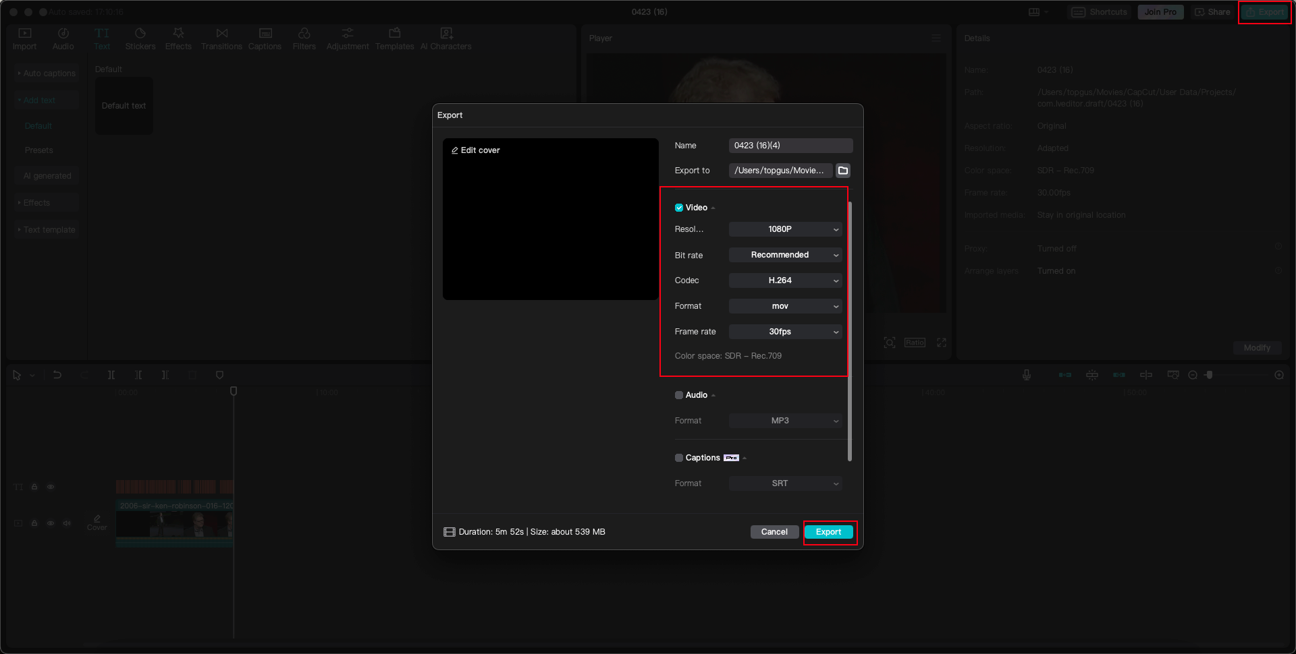This screenshot has width=1296, height=654.
Task: Click the undo icon in timeline toolbar
Action: click(x=57, y=375)
